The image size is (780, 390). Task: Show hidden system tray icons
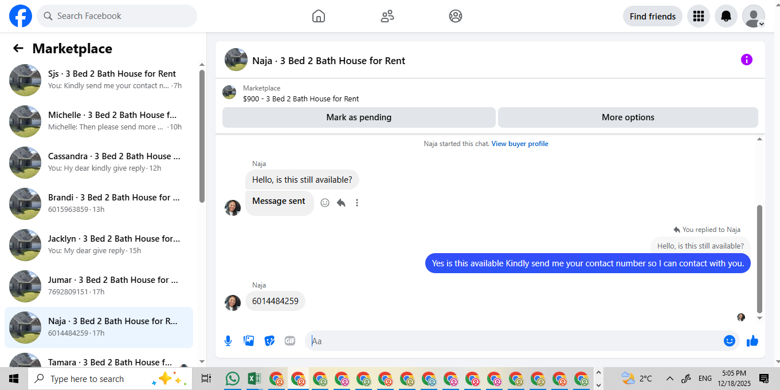coord(669,379)
